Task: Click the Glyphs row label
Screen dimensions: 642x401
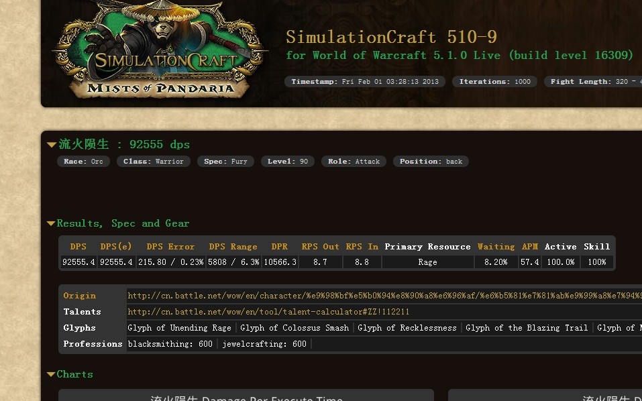Action: [79, 328]
